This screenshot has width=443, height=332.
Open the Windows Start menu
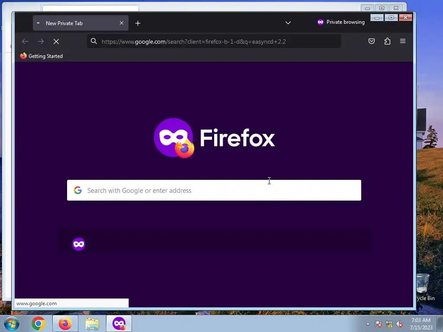12,323
